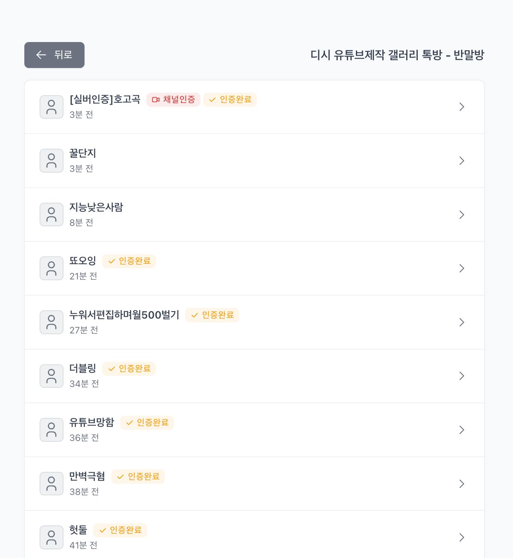Click 또오잉 profile avatar icon
Image resolution: width=513 pixels, height=558 pixels.
(x=52, y=268)
